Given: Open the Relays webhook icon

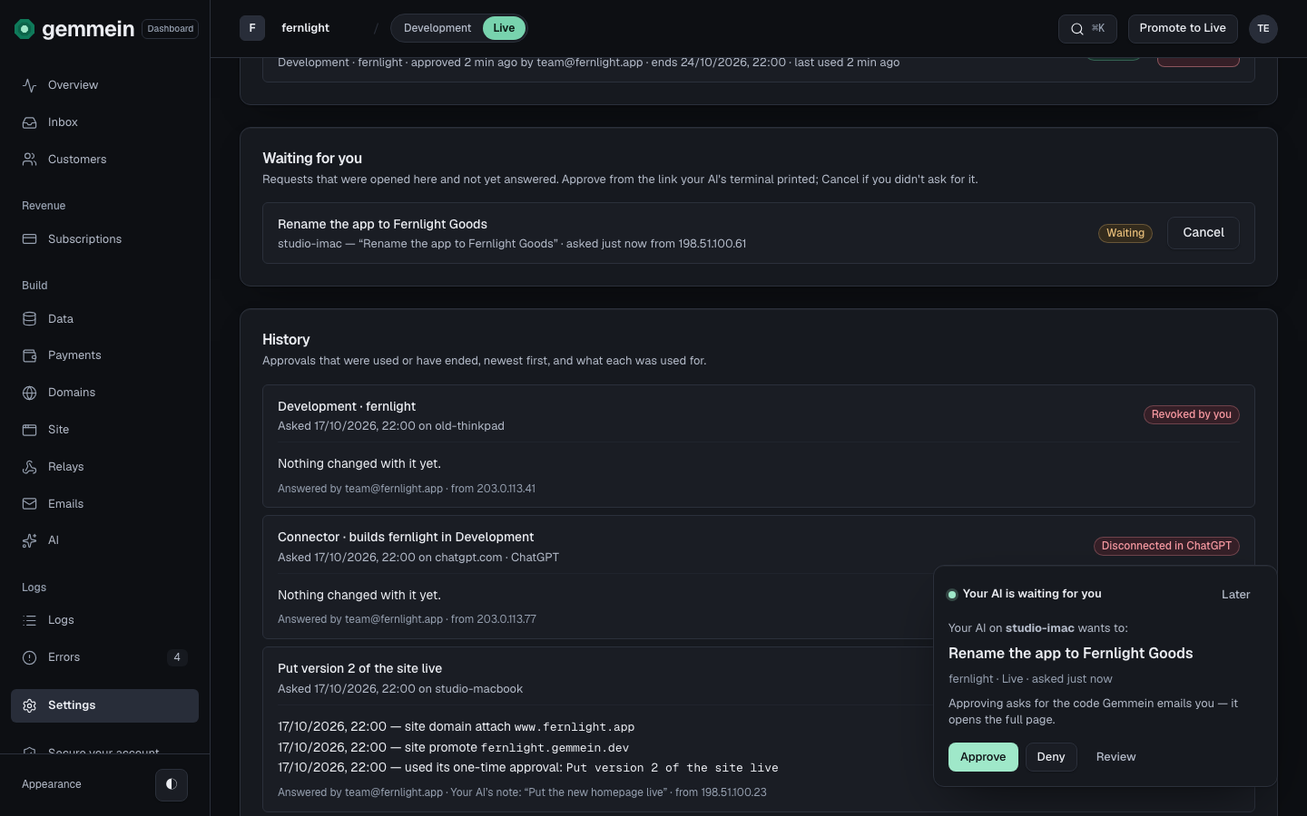Looking at the screenshot, I should coord(30,467).
